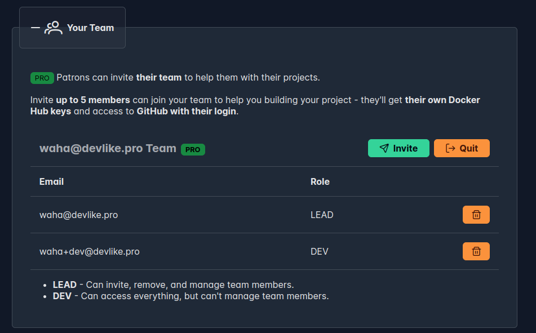Image resolution: width=536 pixels, height=333 pixels.
Task: Click the PRO badge next to team name
Action: click(193, 150)
